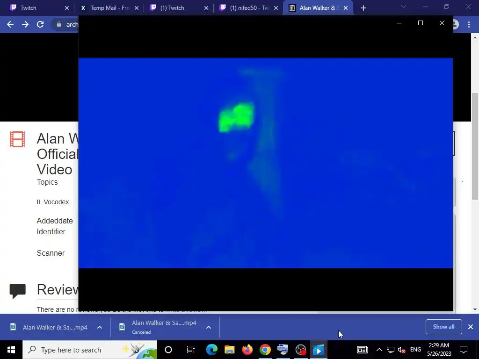Click the Topics label

[x=47, y=182]
